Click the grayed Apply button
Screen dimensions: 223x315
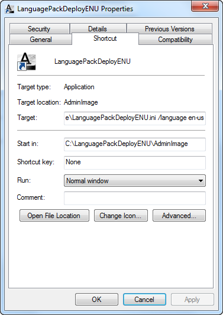coord(192,299)
